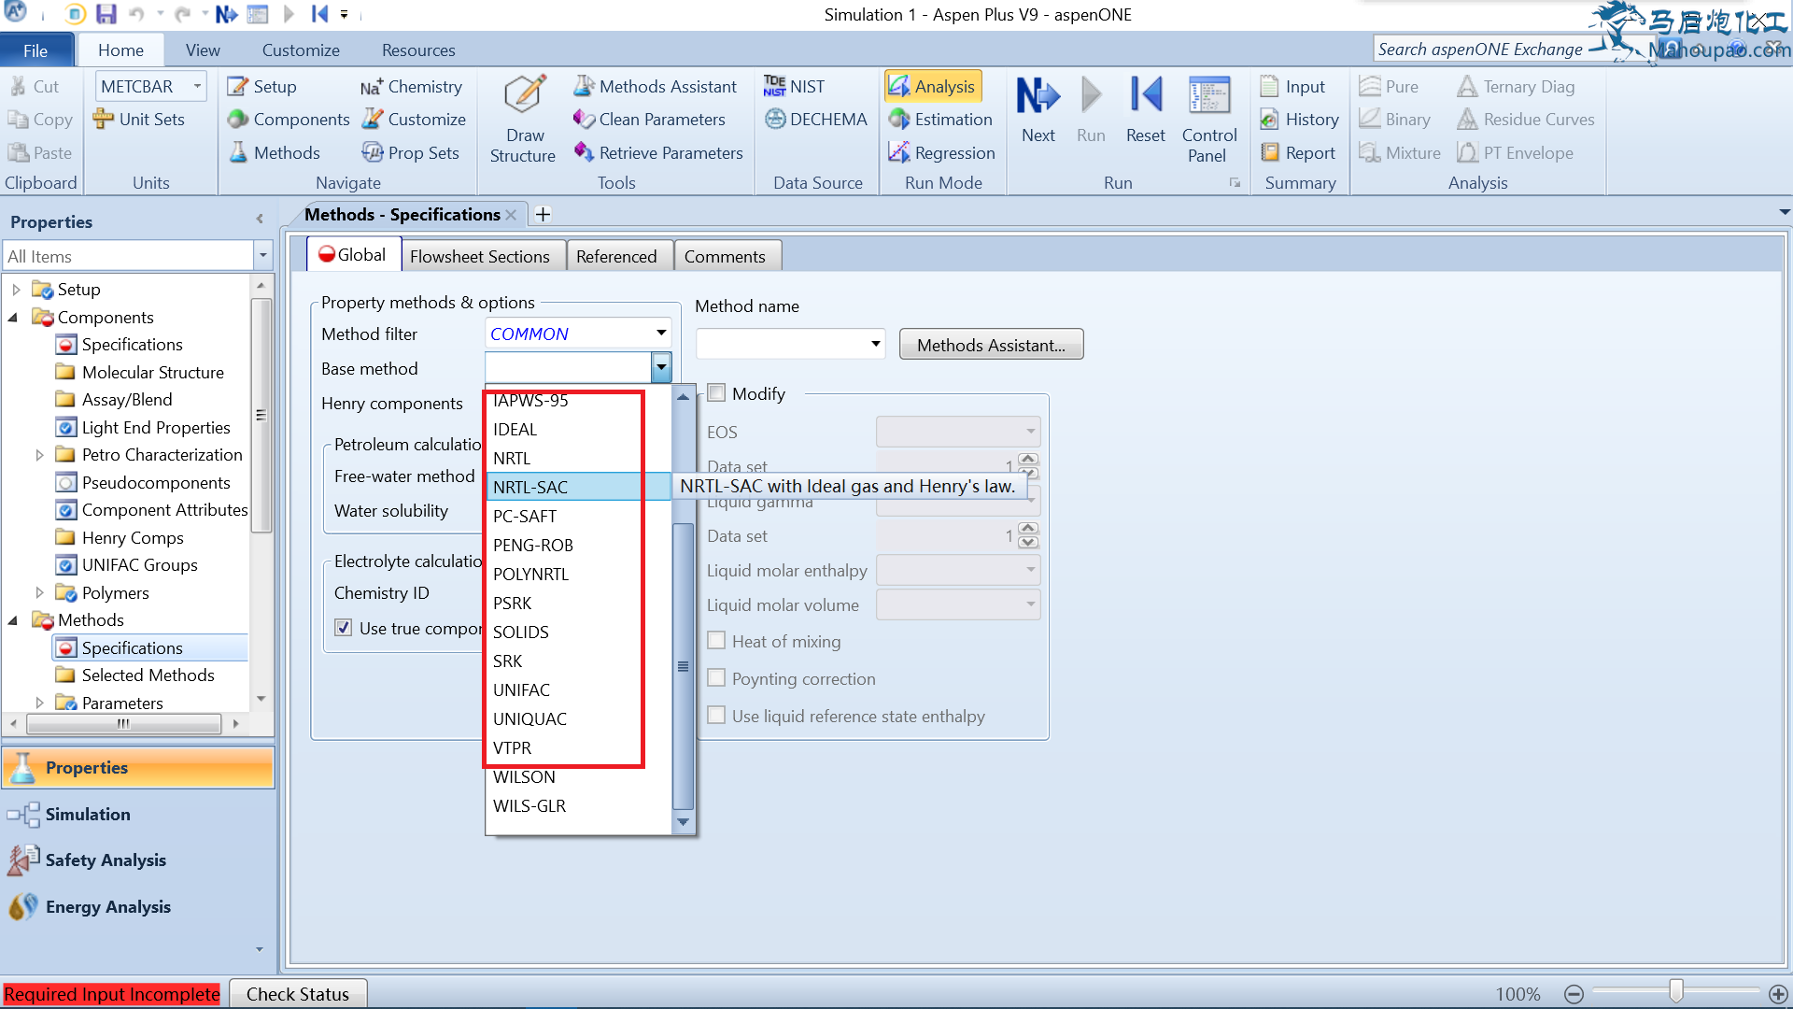1793x1009 pixels.
Task: Open Methods in Navigate group
Action: pyautogui.click(x=275, y=152)
